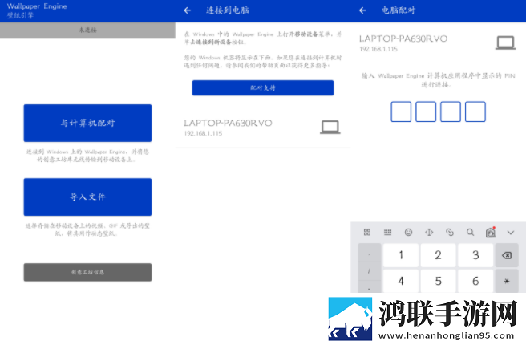
Task: Tap the laptop icon in the connect list
Action: click(x=330, y=128)
